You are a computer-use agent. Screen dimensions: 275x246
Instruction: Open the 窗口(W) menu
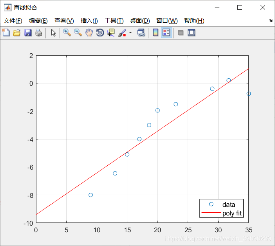[x=167, y=21]
